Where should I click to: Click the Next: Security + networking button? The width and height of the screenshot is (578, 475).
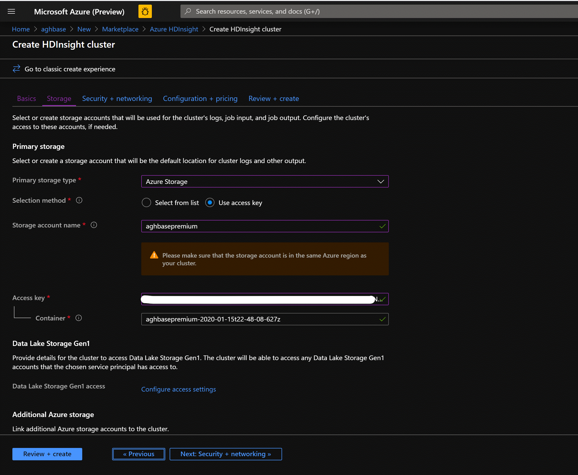click(x=225, y=453)
